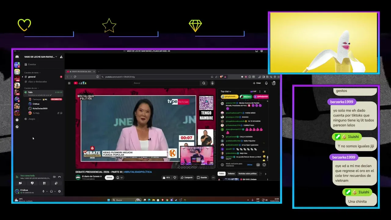This screenshot has width=391, height=220.
Task: Like the video with 43 k
Action: pos(166,178)
